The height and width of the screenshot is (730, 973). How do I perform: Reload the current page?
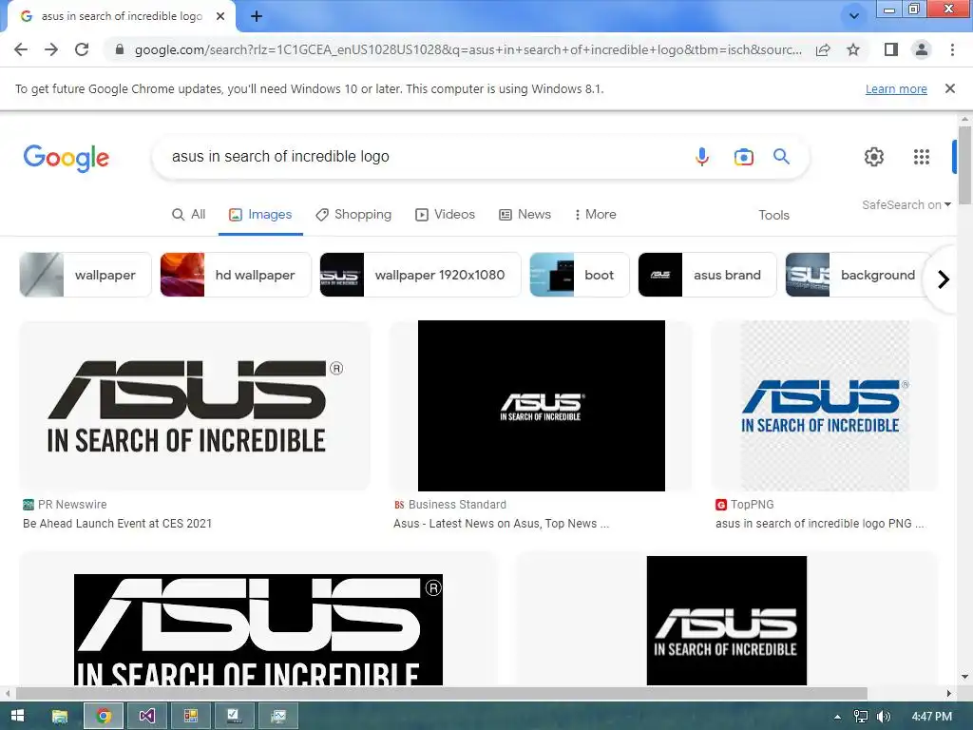[82, 49]
